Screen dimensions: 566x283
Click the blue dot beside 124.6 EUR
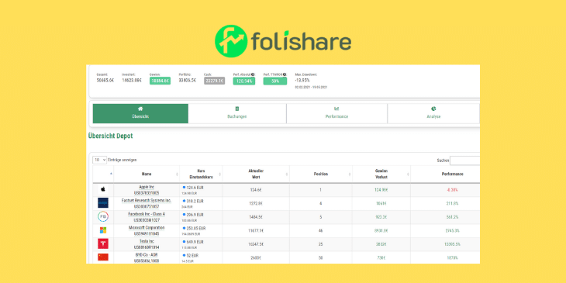pos(184,188)
